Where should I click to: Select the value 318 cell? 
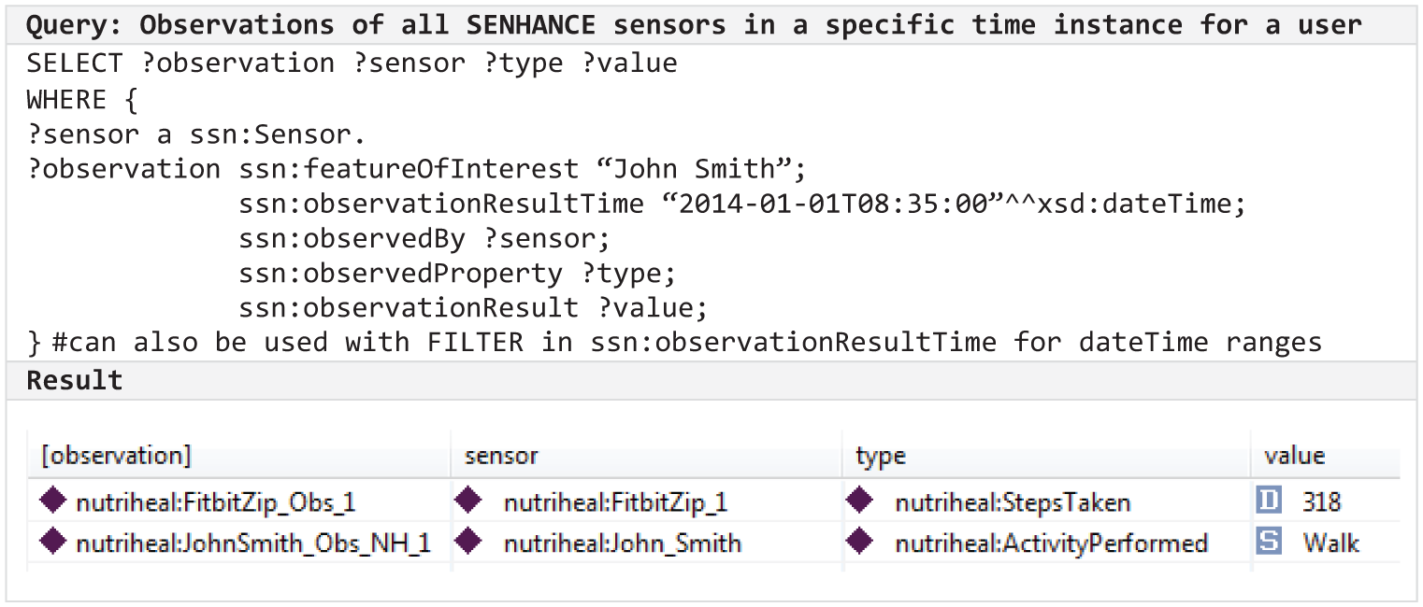pos(1326,501)
